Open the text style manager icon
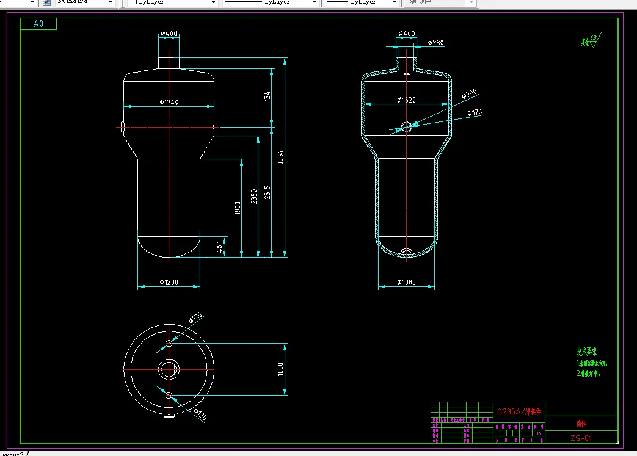Image resolution: width=637 pixels, height=456 pixels. (47, 2)
